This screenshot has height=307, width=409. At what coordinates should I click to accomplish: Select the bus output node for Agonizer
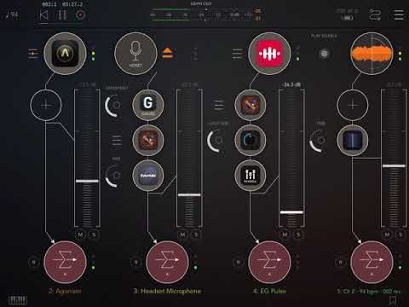pyautogui.click(x=65, y=262)
